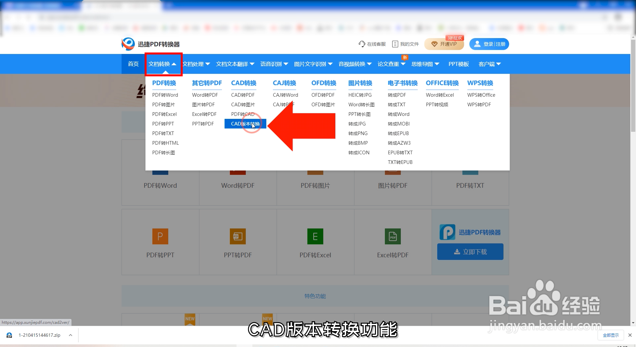The width and height of the screenshot is (636, 347).
Task: Click the PDF转Excel green E icon
Action: coord(315,236)
